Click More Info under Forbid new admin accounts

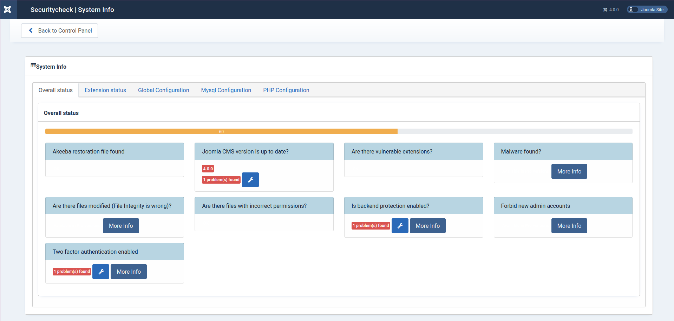pyautogui.click(x=569, y=226)
